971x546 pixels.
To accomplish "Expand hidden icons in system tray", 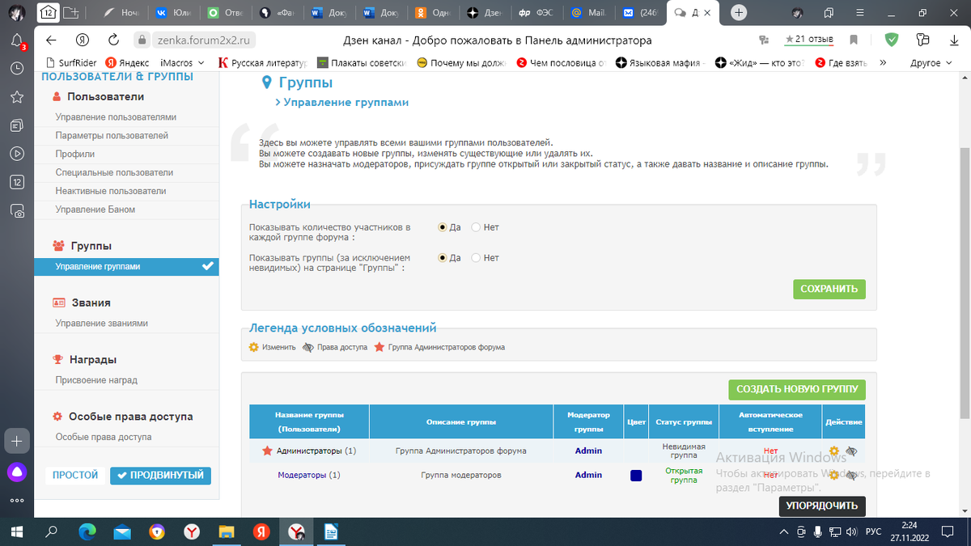I will coord(783,532).
